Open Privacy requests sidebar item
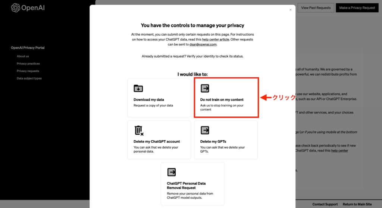382x208 pixels. pyautogui.click(x=28, y=71)
